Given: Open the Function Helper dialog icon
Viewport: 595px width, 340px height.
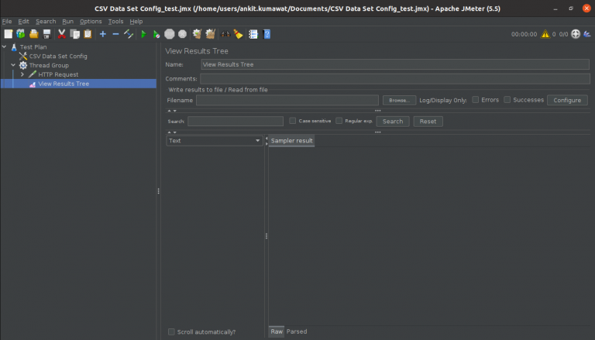Looking at the screenshot, I should [253, 34].
